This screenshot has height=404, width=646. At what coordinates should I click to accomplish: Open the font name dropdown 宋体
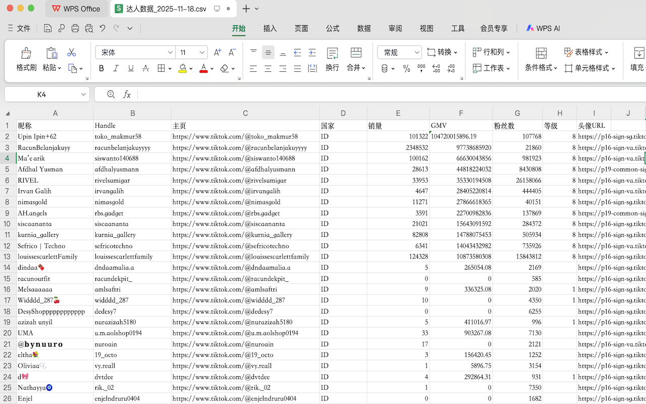(x=170, y=53)
